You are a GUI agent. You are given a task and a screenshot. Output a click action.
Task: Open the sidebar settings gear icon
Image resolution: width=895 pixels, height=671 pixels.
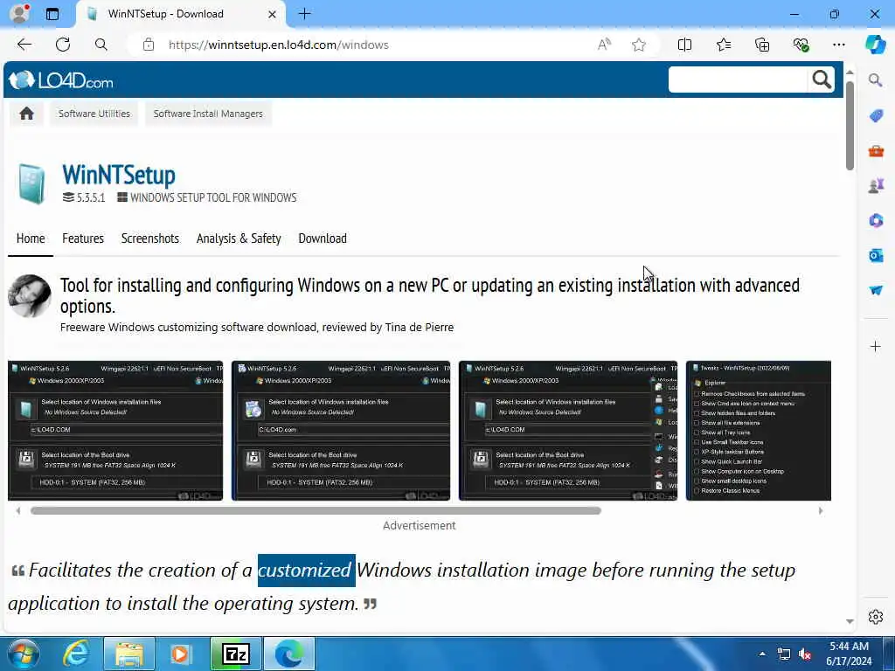(876, 617)
